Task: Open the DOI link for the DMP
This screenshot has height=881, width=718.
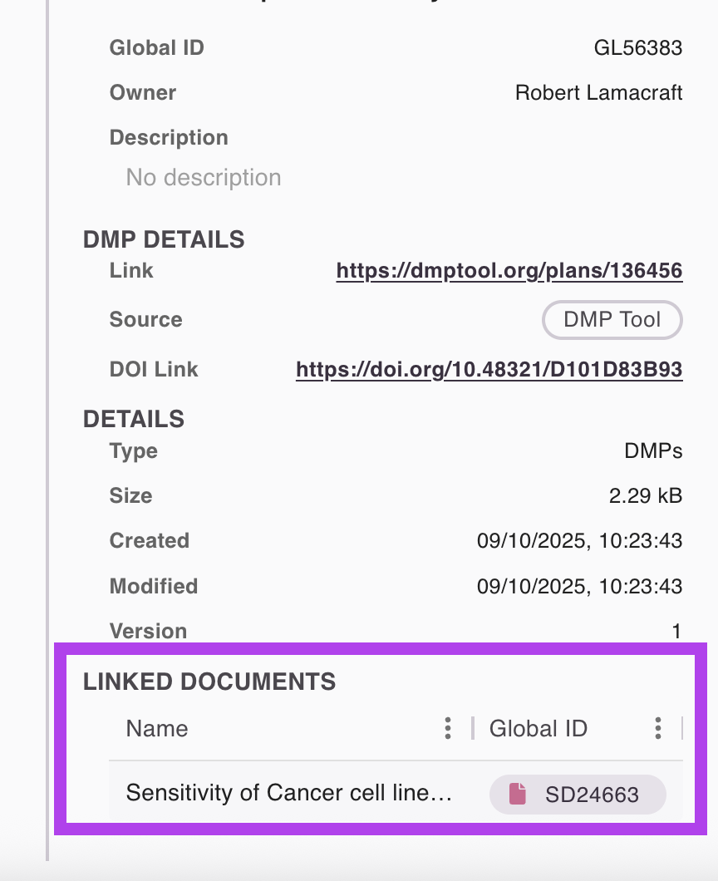Action: tap(489, 370)
